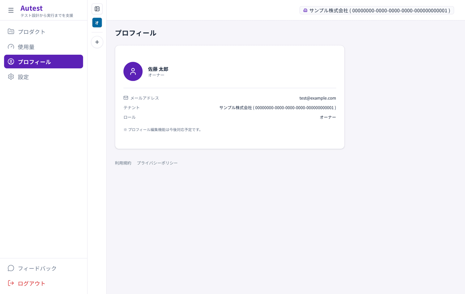Screen dimensions: 465x294
Task: Select プロフィール sidebar item
Action: [x=44, y=62]
